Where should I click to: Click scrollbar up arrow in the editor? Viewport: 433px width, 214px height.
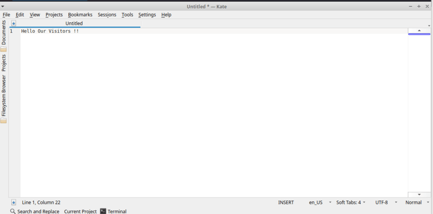click(x=419, y=30)
